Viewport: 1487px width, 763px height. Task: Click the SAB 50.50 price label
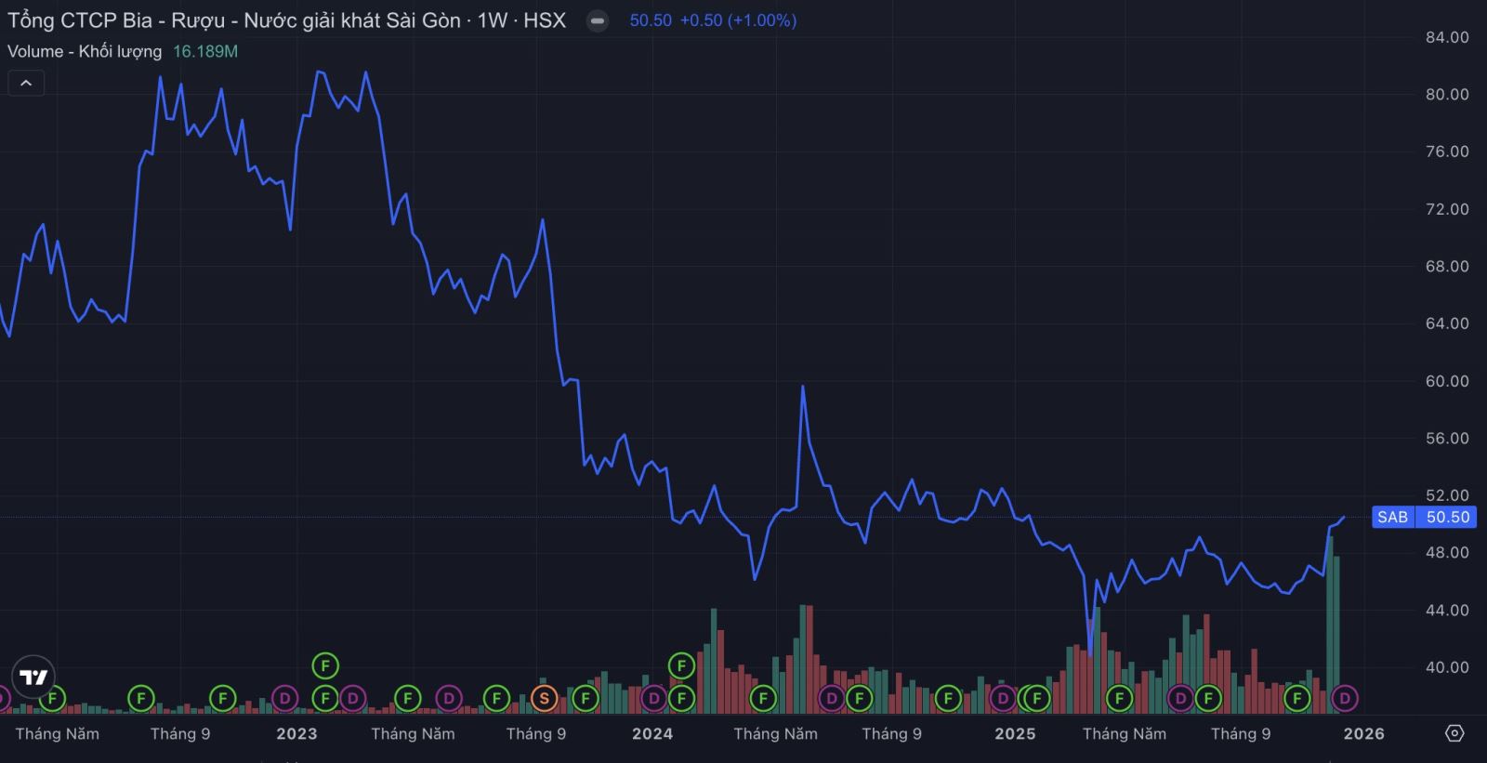click(1424, 517)
